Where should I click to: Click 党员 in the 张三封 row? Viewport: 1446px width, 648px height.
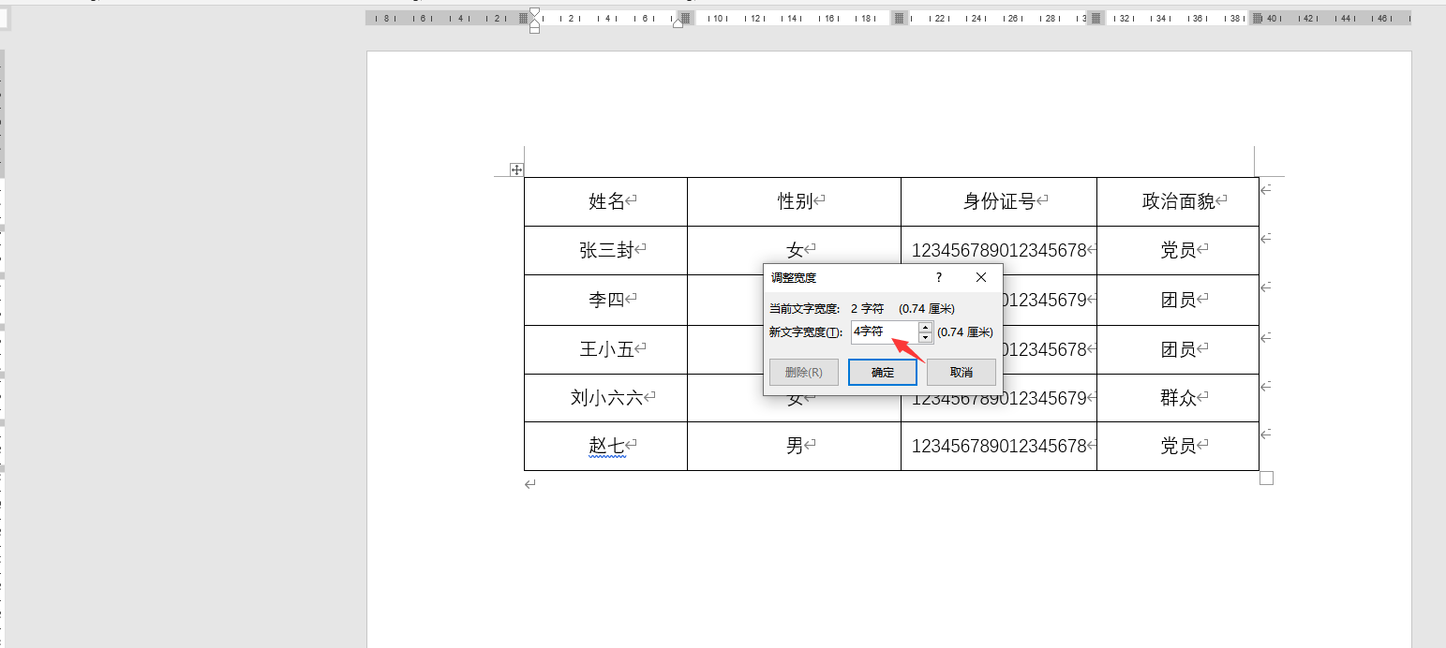click(x=1178, y=250)
